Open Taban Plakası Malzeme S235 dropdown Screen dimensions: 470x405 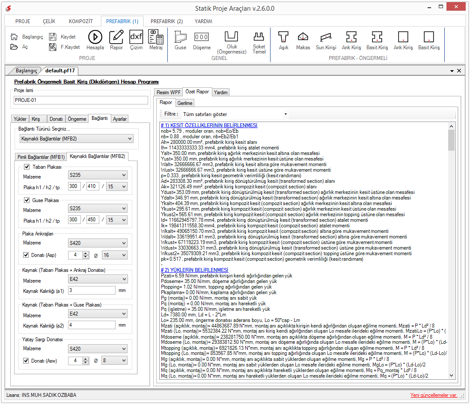[x=98, y=175]
